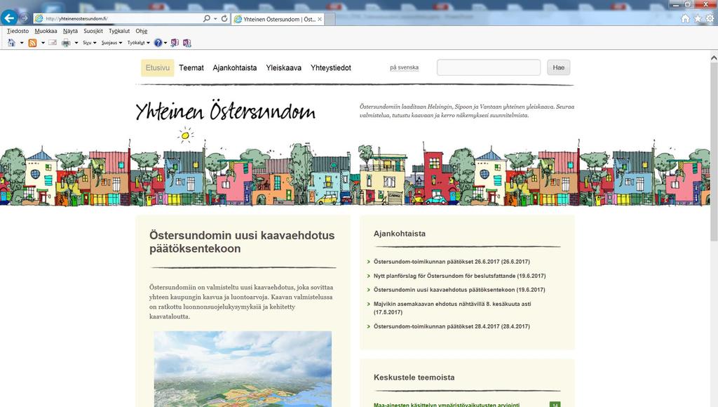The height and width of the screenshot is (407, 718).
Task: Open Majvikin asemakaavan ehdotus nähtävillä link
Action: [452, 308]
